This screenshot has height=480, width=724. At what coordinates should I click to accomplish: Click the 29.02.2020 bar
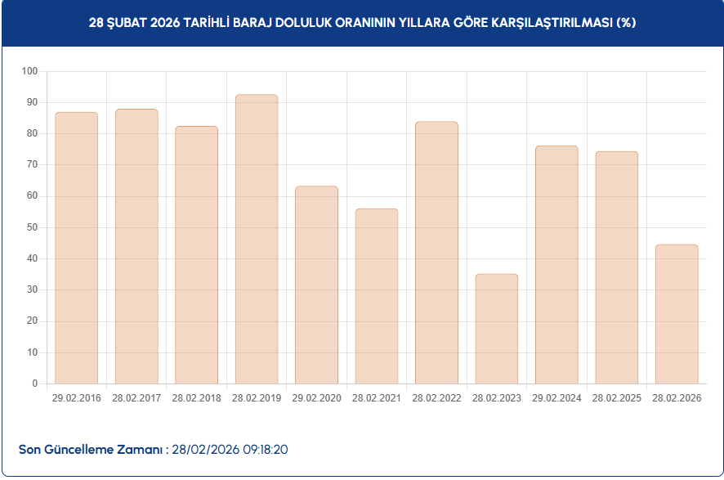(316, 285)
